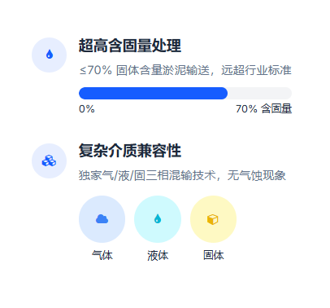Select the teal droplet icon for 液体
Screen dimensions: 330x308
coord(158,219)
